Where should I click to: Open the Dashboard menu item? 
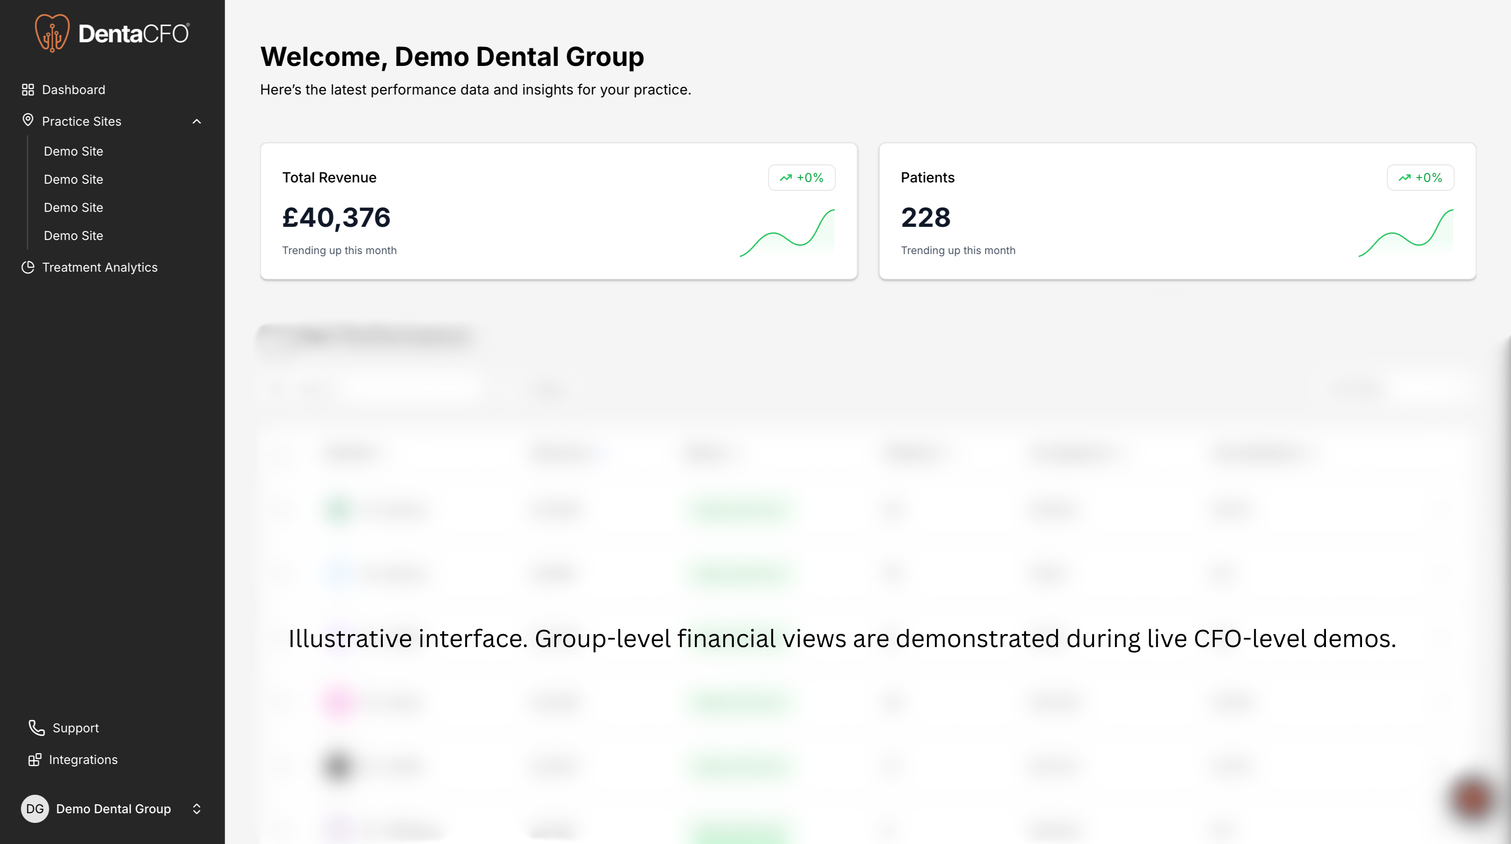(x=74, y=90)
